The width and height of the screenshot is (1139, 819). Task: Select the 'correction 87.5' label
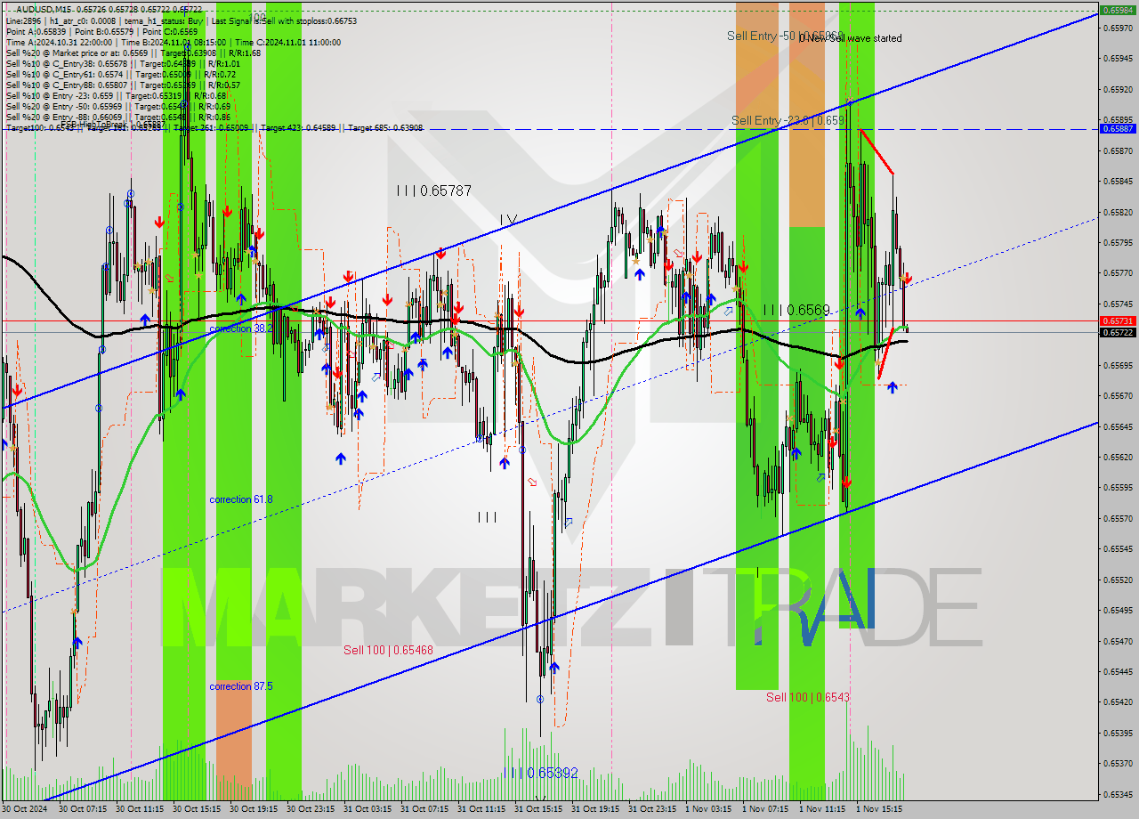click(x=241, y=686)
